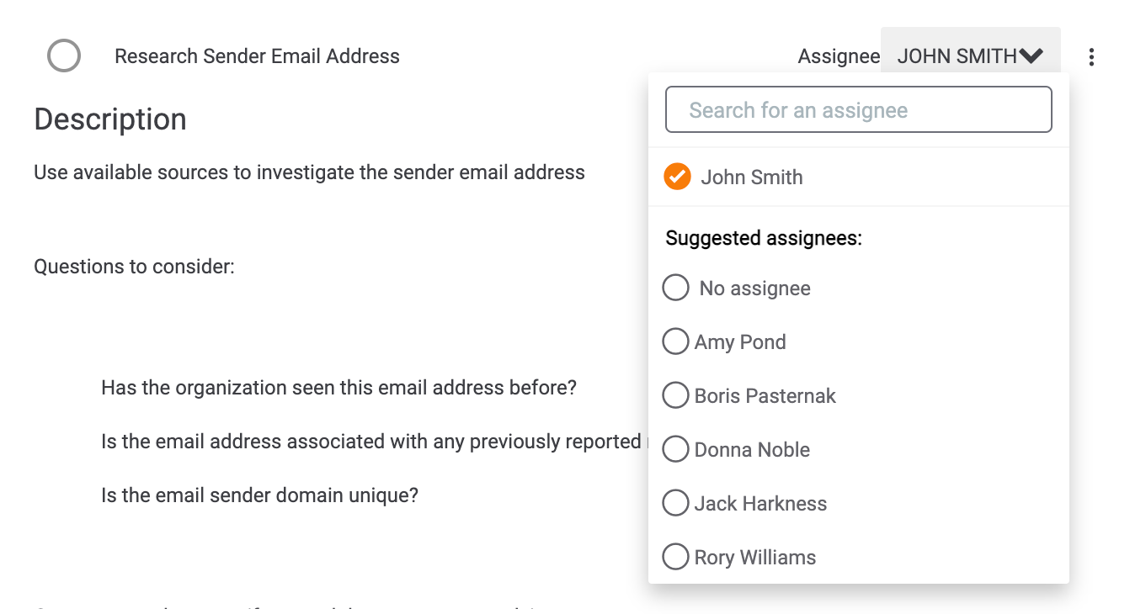Click the Donna Noble name label
This screenshot has width=1130, height=614.
click(752, 450)
